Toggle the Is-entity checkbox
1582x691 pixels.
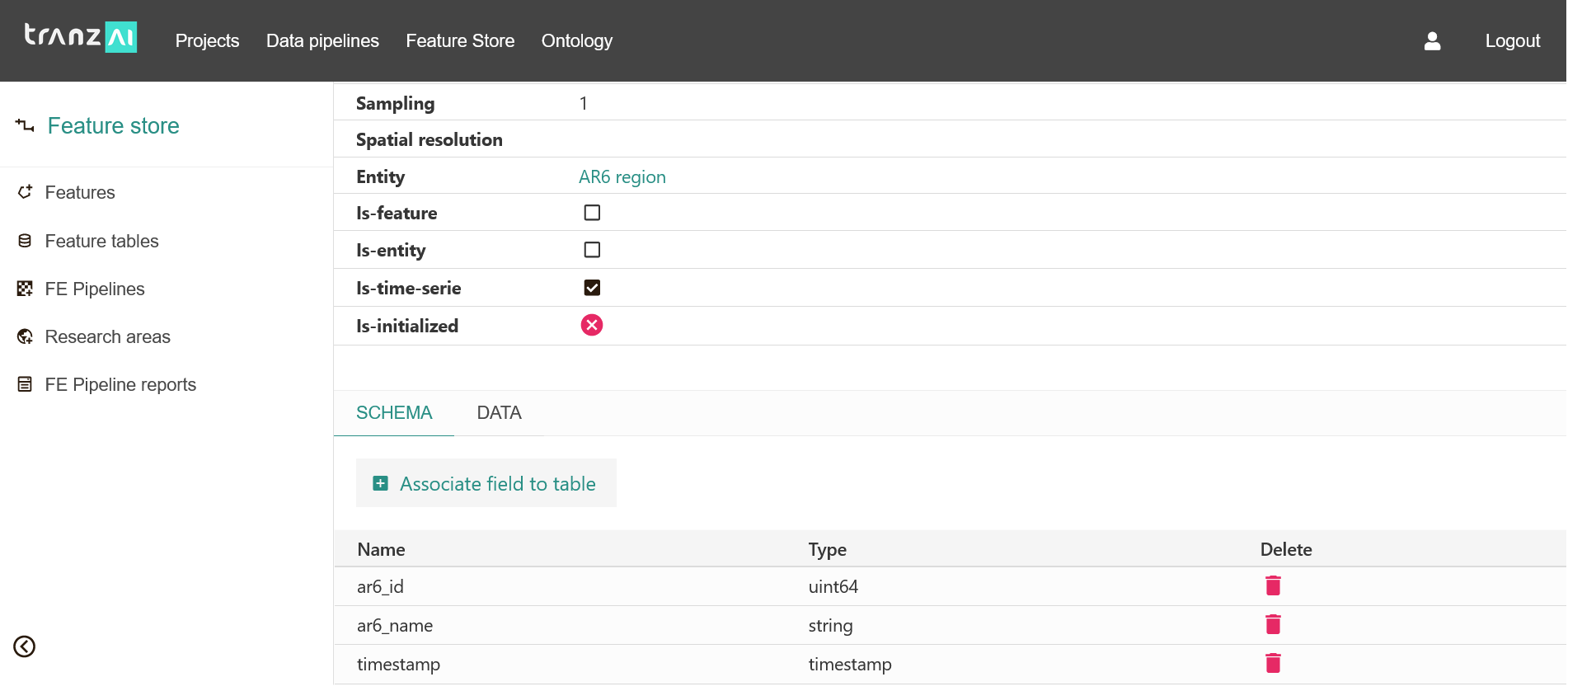tap(592, 250)
